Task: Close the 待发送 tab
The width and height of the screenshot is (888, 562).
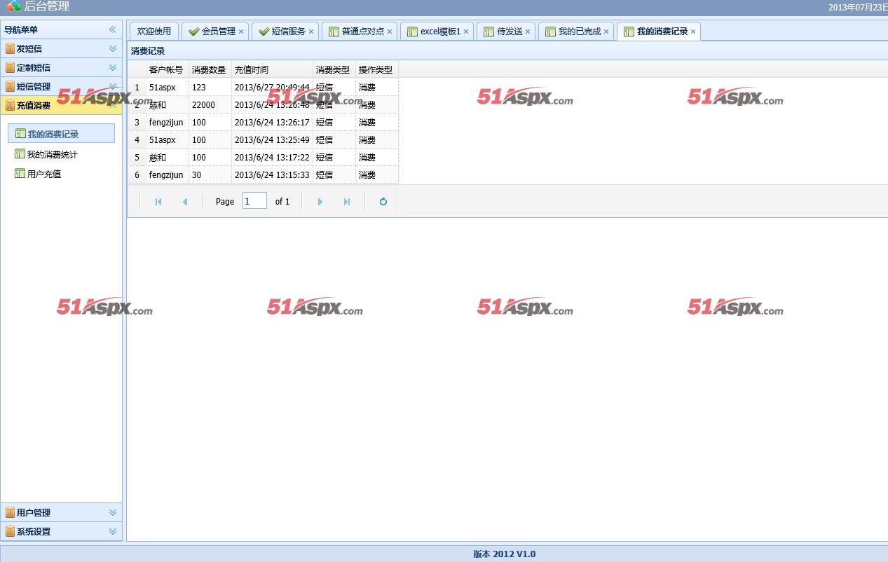Action: tap(528, 32)
